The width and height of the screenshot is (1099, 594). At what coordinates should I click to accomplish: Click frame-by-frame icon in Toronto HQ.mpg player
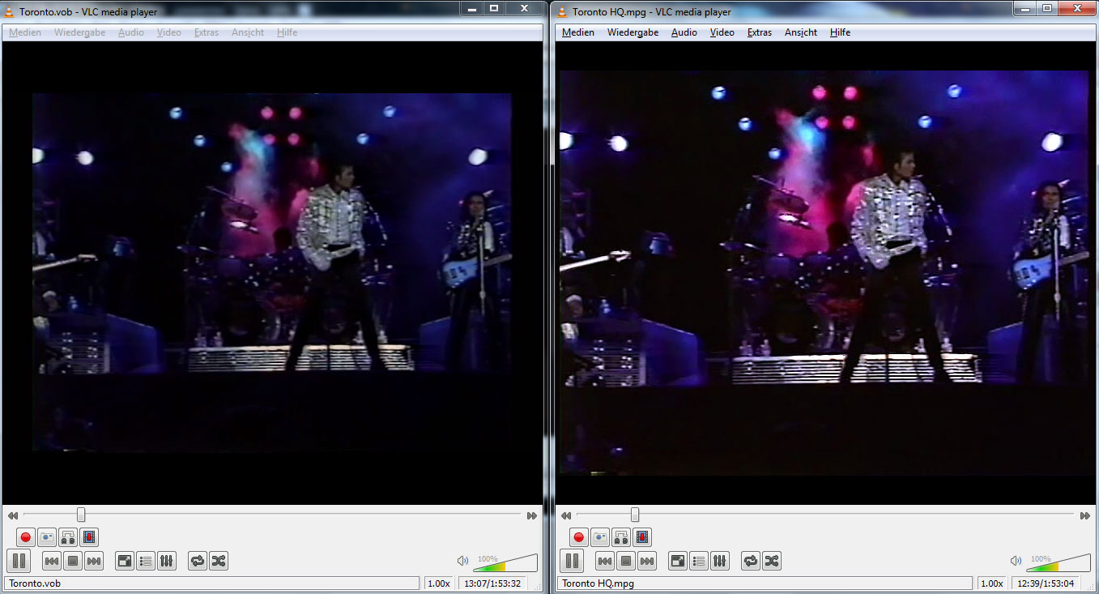[642, 537]
